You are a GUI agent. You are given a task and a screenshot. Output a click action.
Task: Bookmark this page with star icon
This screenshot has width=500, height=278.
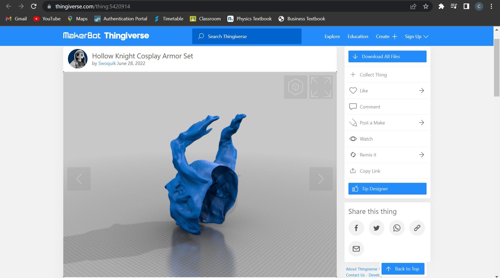click(426, 6)
